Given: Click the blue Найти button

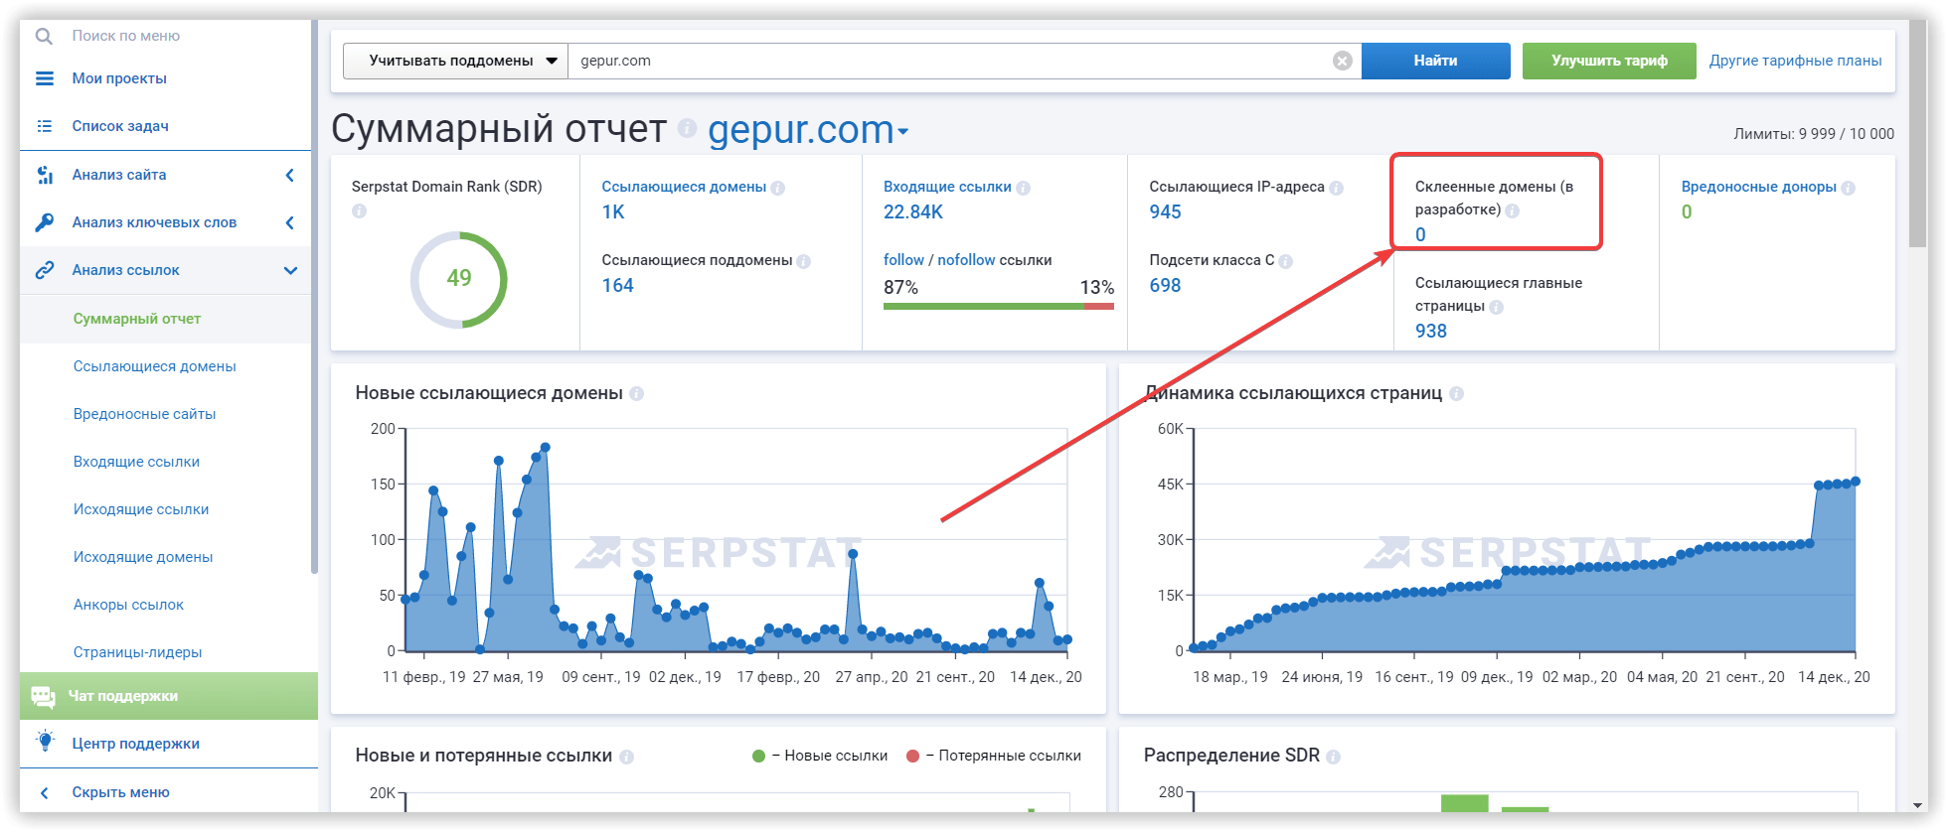Looking at the screenshot, I should [1435, 61].
